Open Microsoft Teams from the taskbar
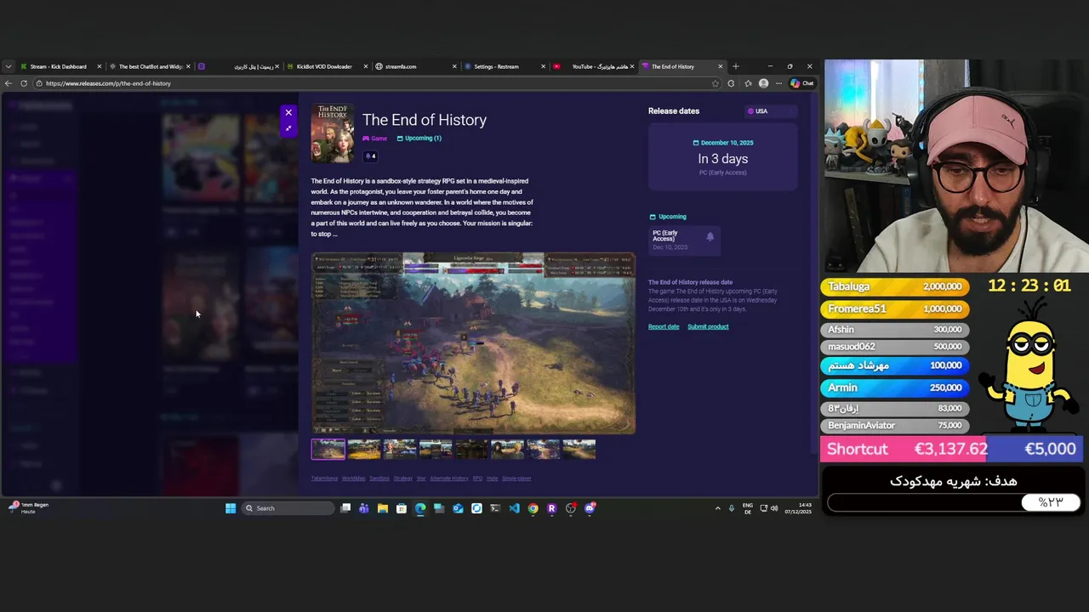 pos(364,508)
